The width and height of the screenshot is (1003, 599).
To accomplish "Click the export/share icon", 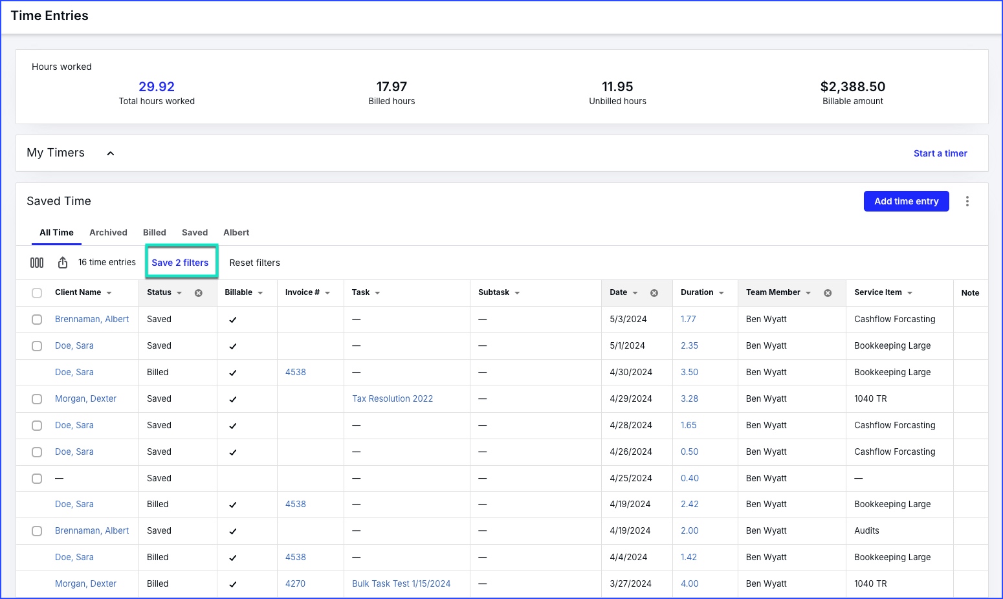I will coord(63,263).
